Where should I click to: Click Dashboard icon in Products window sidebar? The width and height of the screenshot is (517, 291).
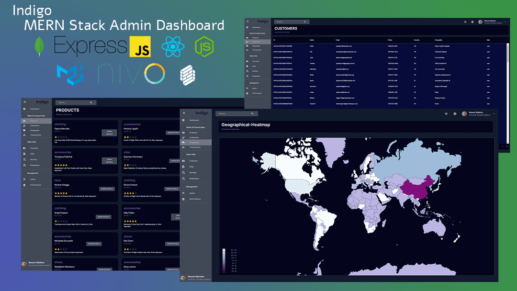point(24,109)
